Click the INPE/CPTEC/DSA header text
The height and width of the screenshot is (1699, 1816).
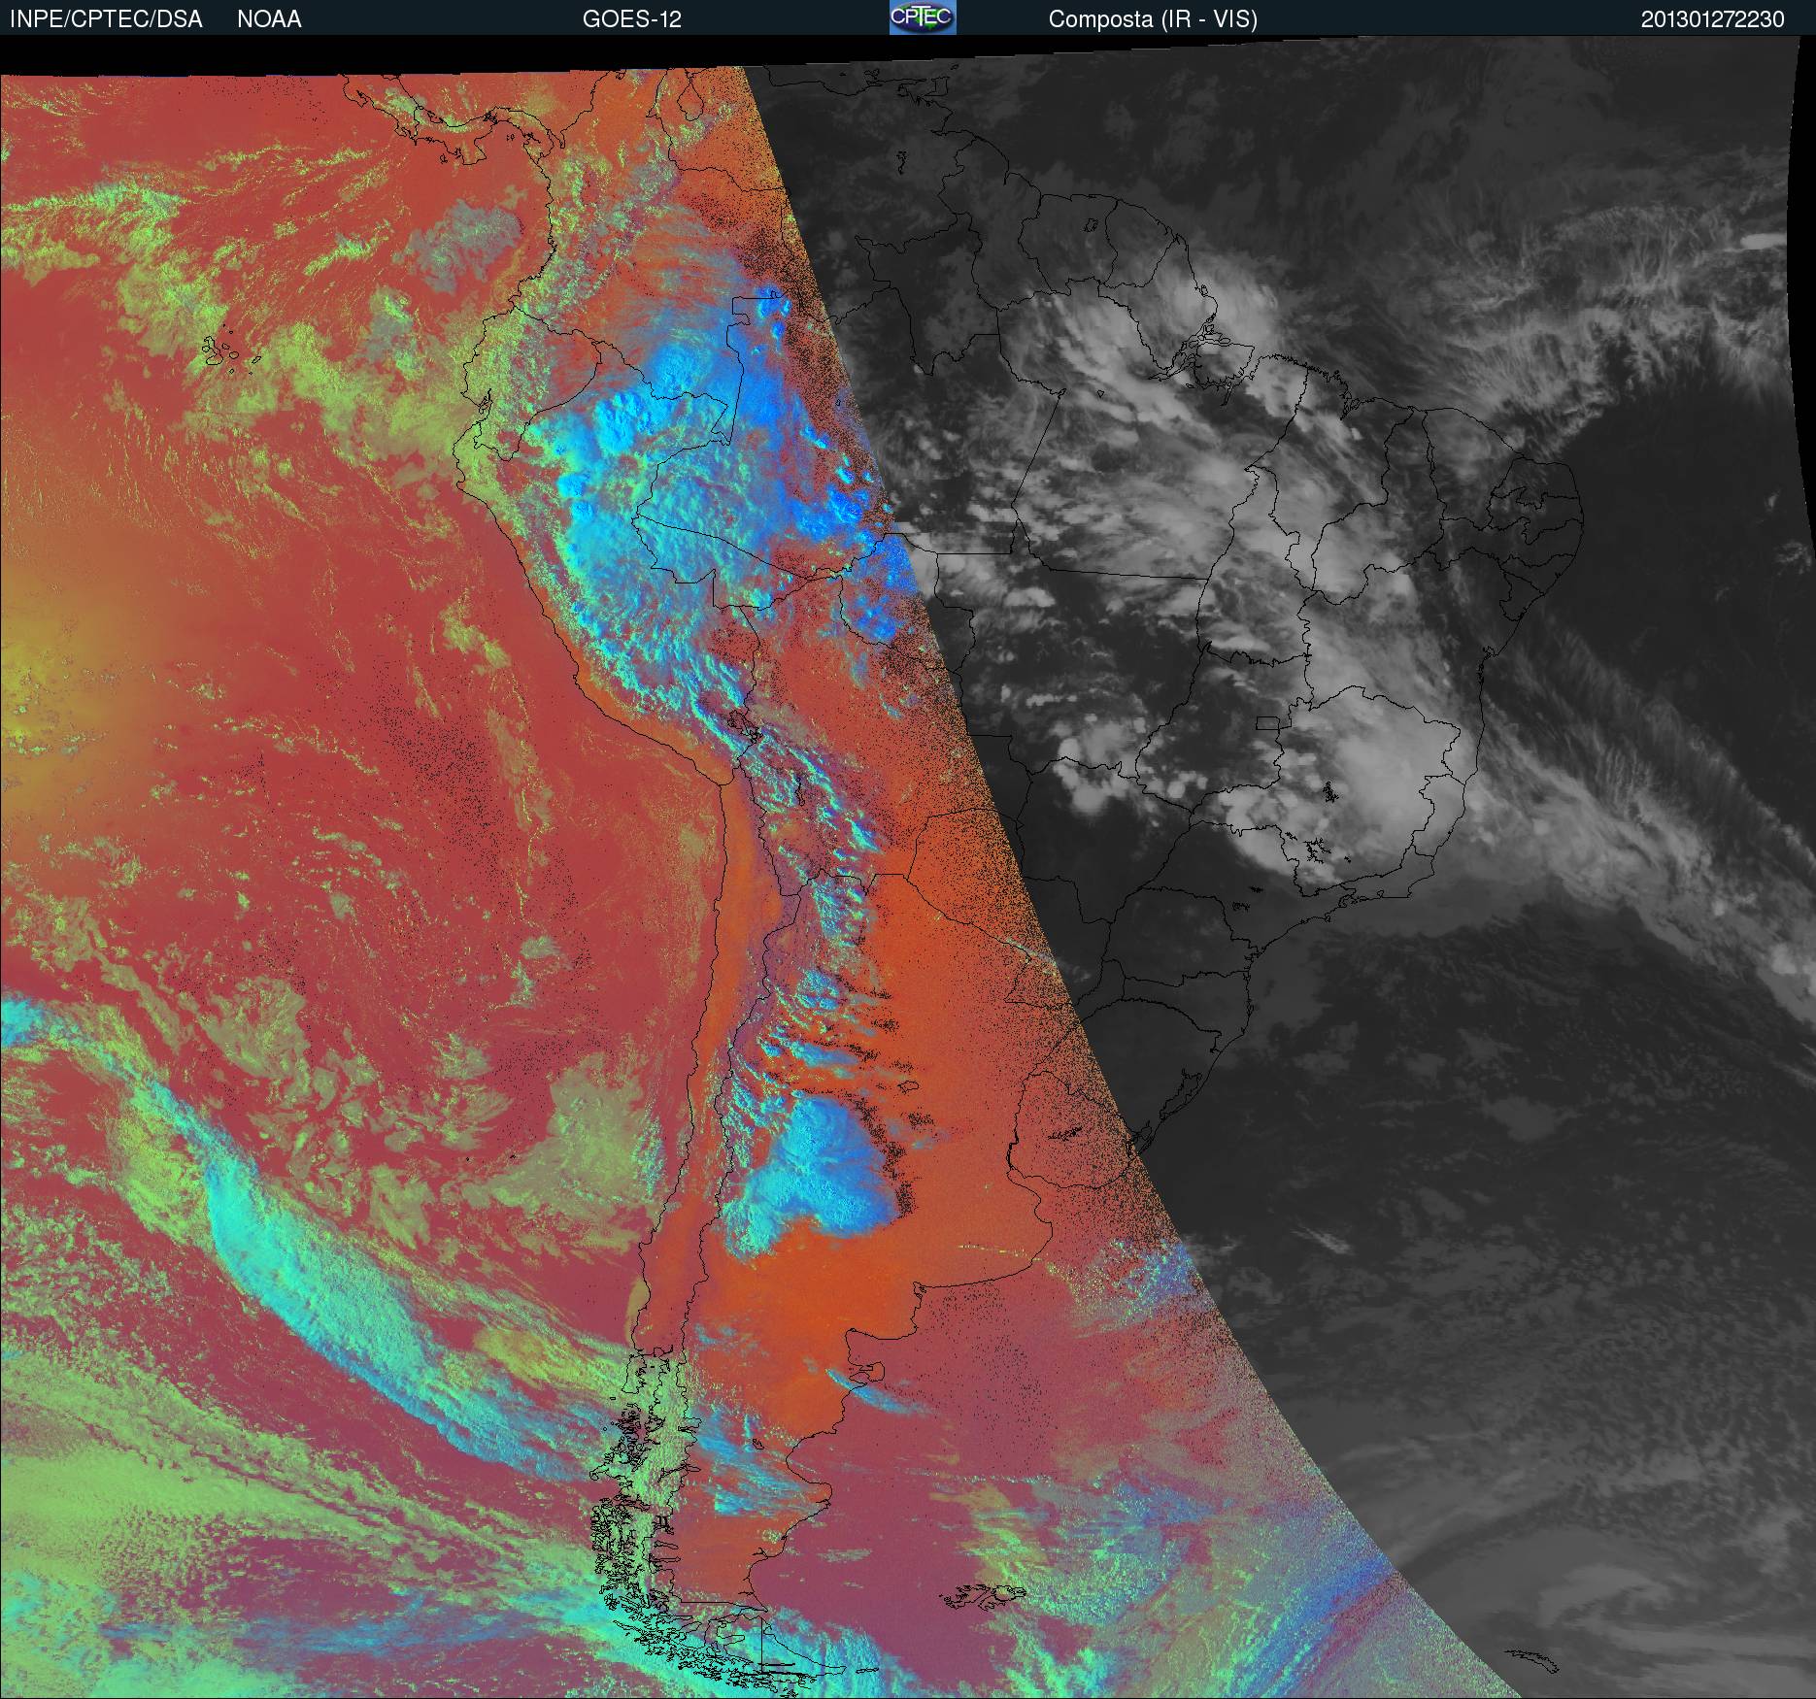106,19
